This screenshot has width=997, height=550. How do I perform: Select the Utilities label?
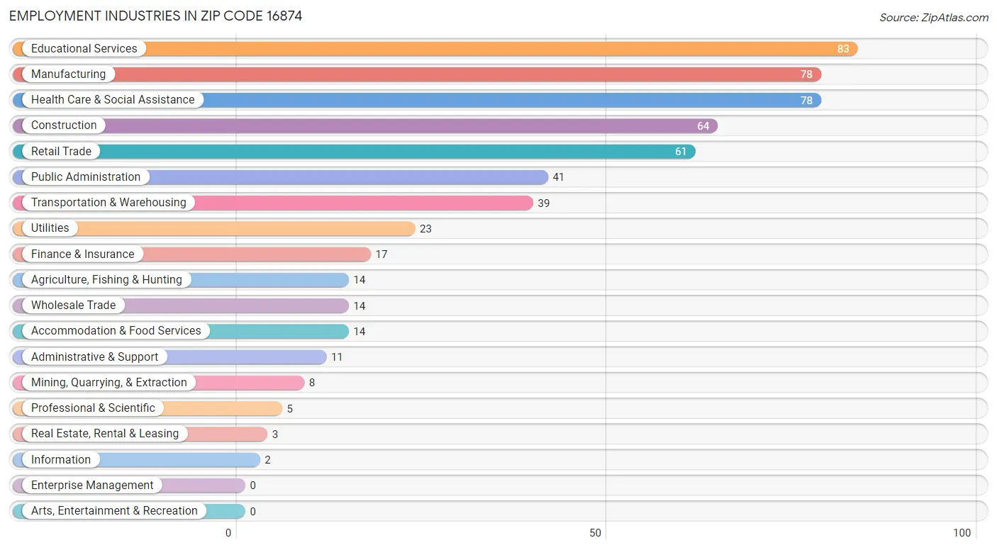[x=50, y=228]
